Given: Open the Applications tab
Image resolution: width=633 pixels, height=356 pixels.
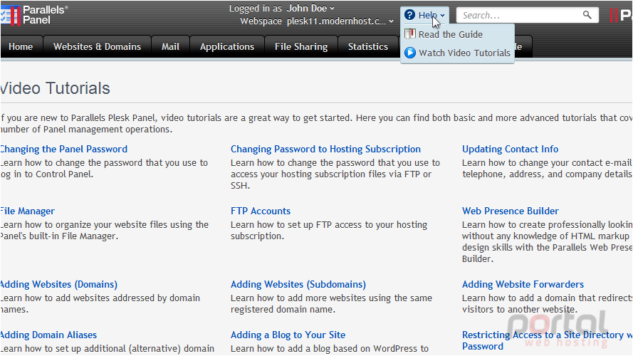Looking at the screenshot, I should [227, 47].
